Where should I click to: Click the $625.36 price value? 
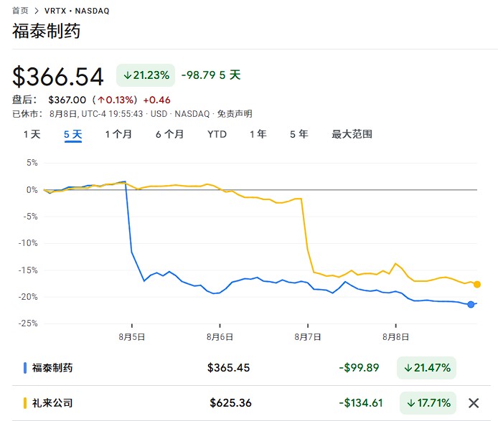coord(230,403)
